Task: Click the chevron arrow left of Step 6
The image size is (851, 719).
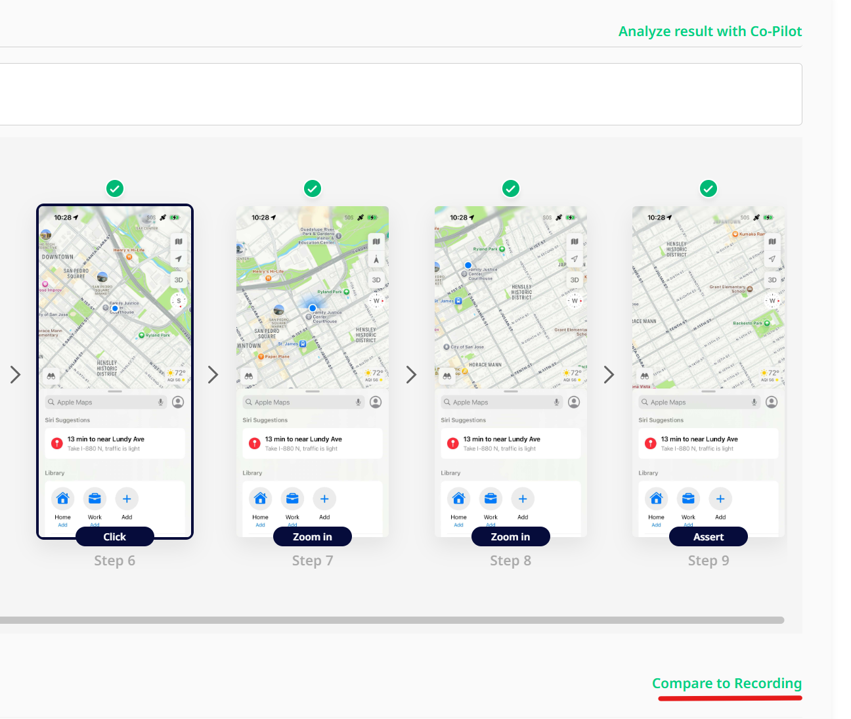Action: pos(16,374)
